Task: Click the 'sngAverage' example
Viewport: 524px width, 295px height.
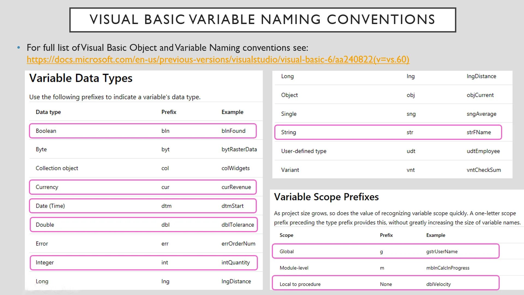Action: point(481,114)
